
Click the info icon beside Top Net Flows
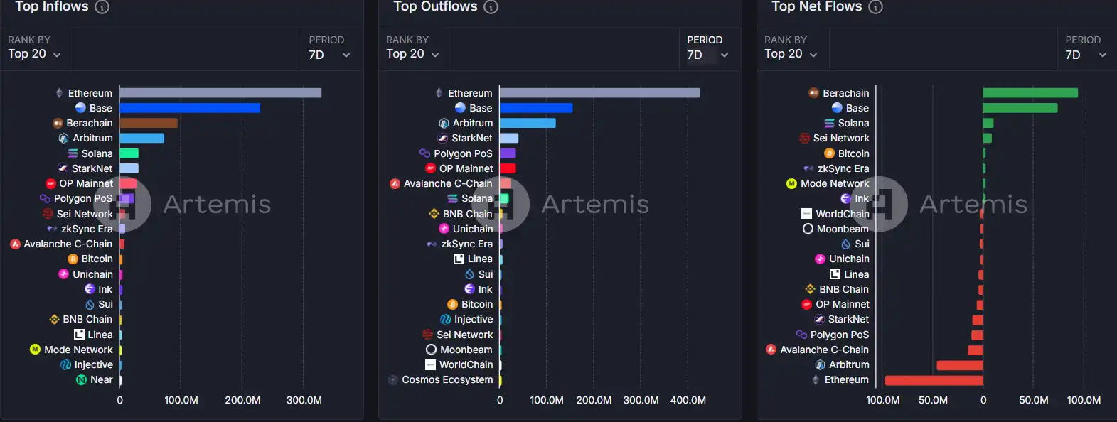(x=876, y=7)
